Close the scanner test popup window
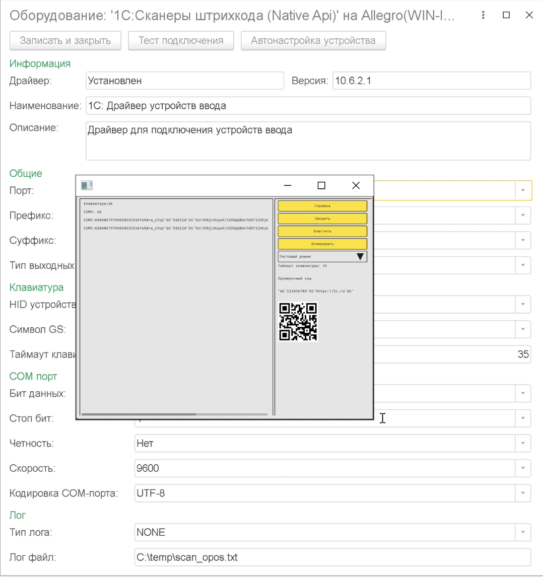The image size is (543, 577). 356,186
